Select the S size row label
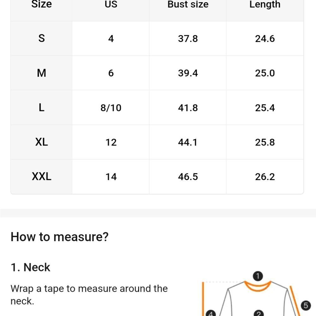This screenshot has width=316, height=316. (x=41, y=38)
